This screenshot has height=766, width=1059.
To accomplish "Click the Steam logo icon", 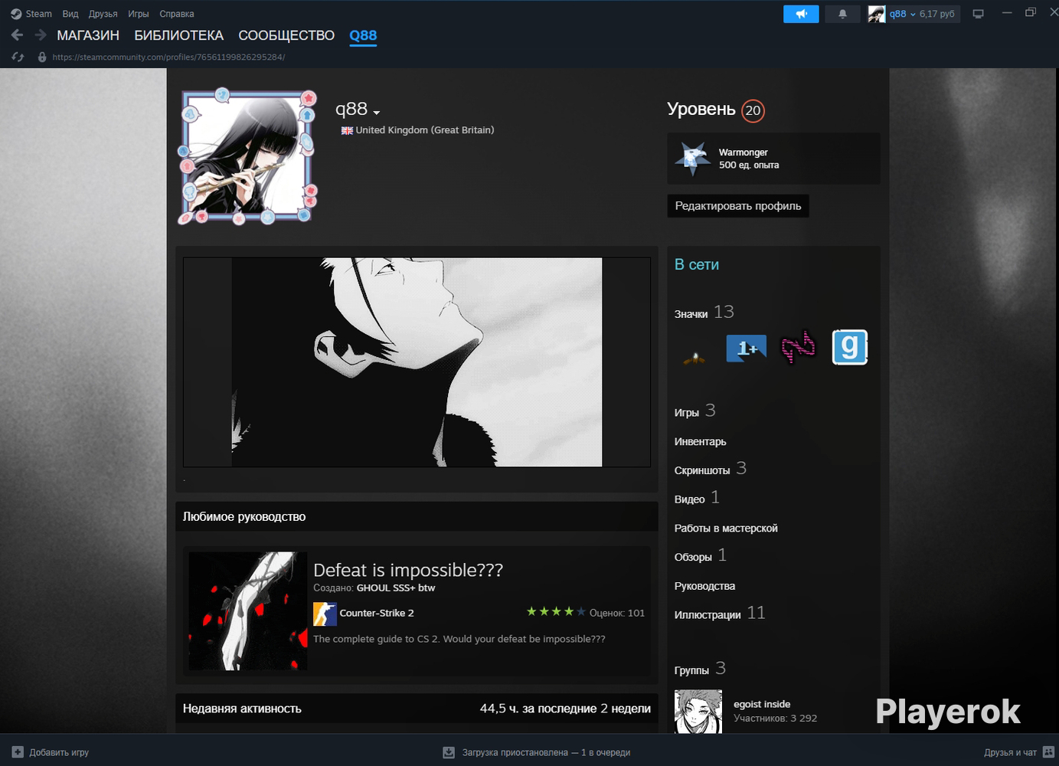I will [x=16, y=14].
